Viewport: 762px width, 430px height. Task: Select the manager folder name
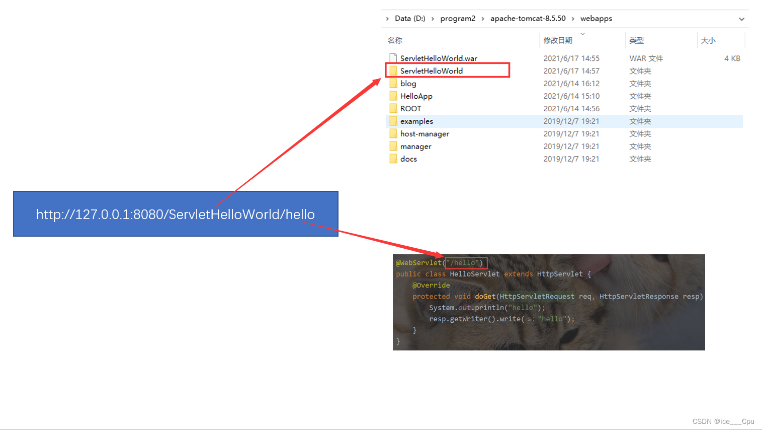(416, 147)
